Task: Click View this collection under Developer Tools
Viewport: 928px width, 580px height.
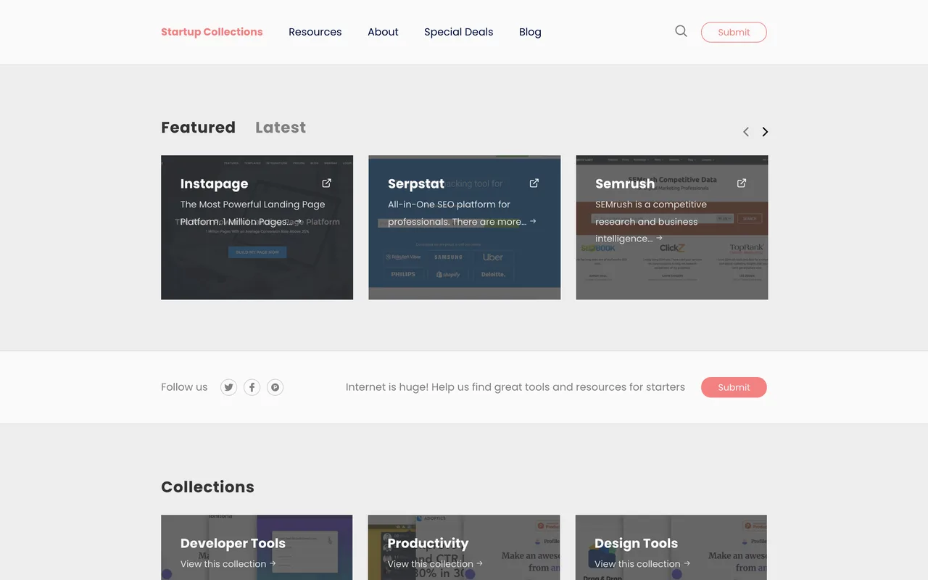Action: 228,564
